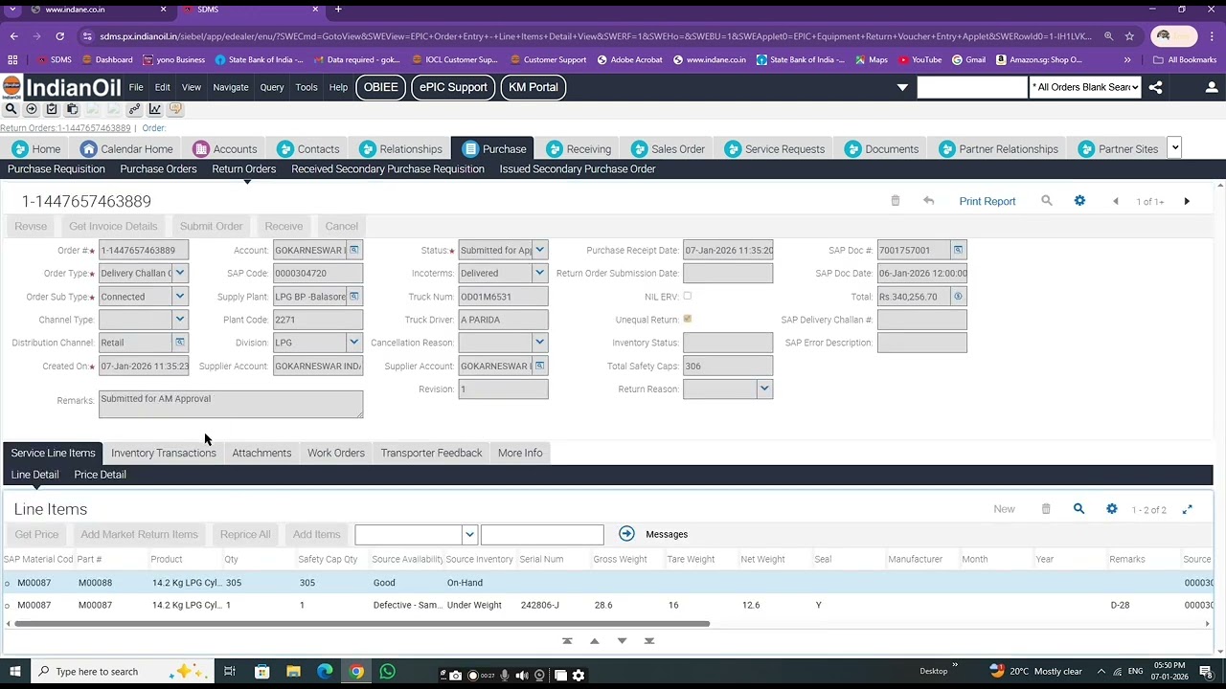
Task: Open the Total currency calculator icon
Action: point(958,297)
